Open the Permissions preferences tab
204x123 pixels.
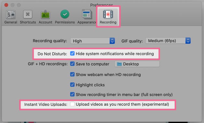coord(65,17)
